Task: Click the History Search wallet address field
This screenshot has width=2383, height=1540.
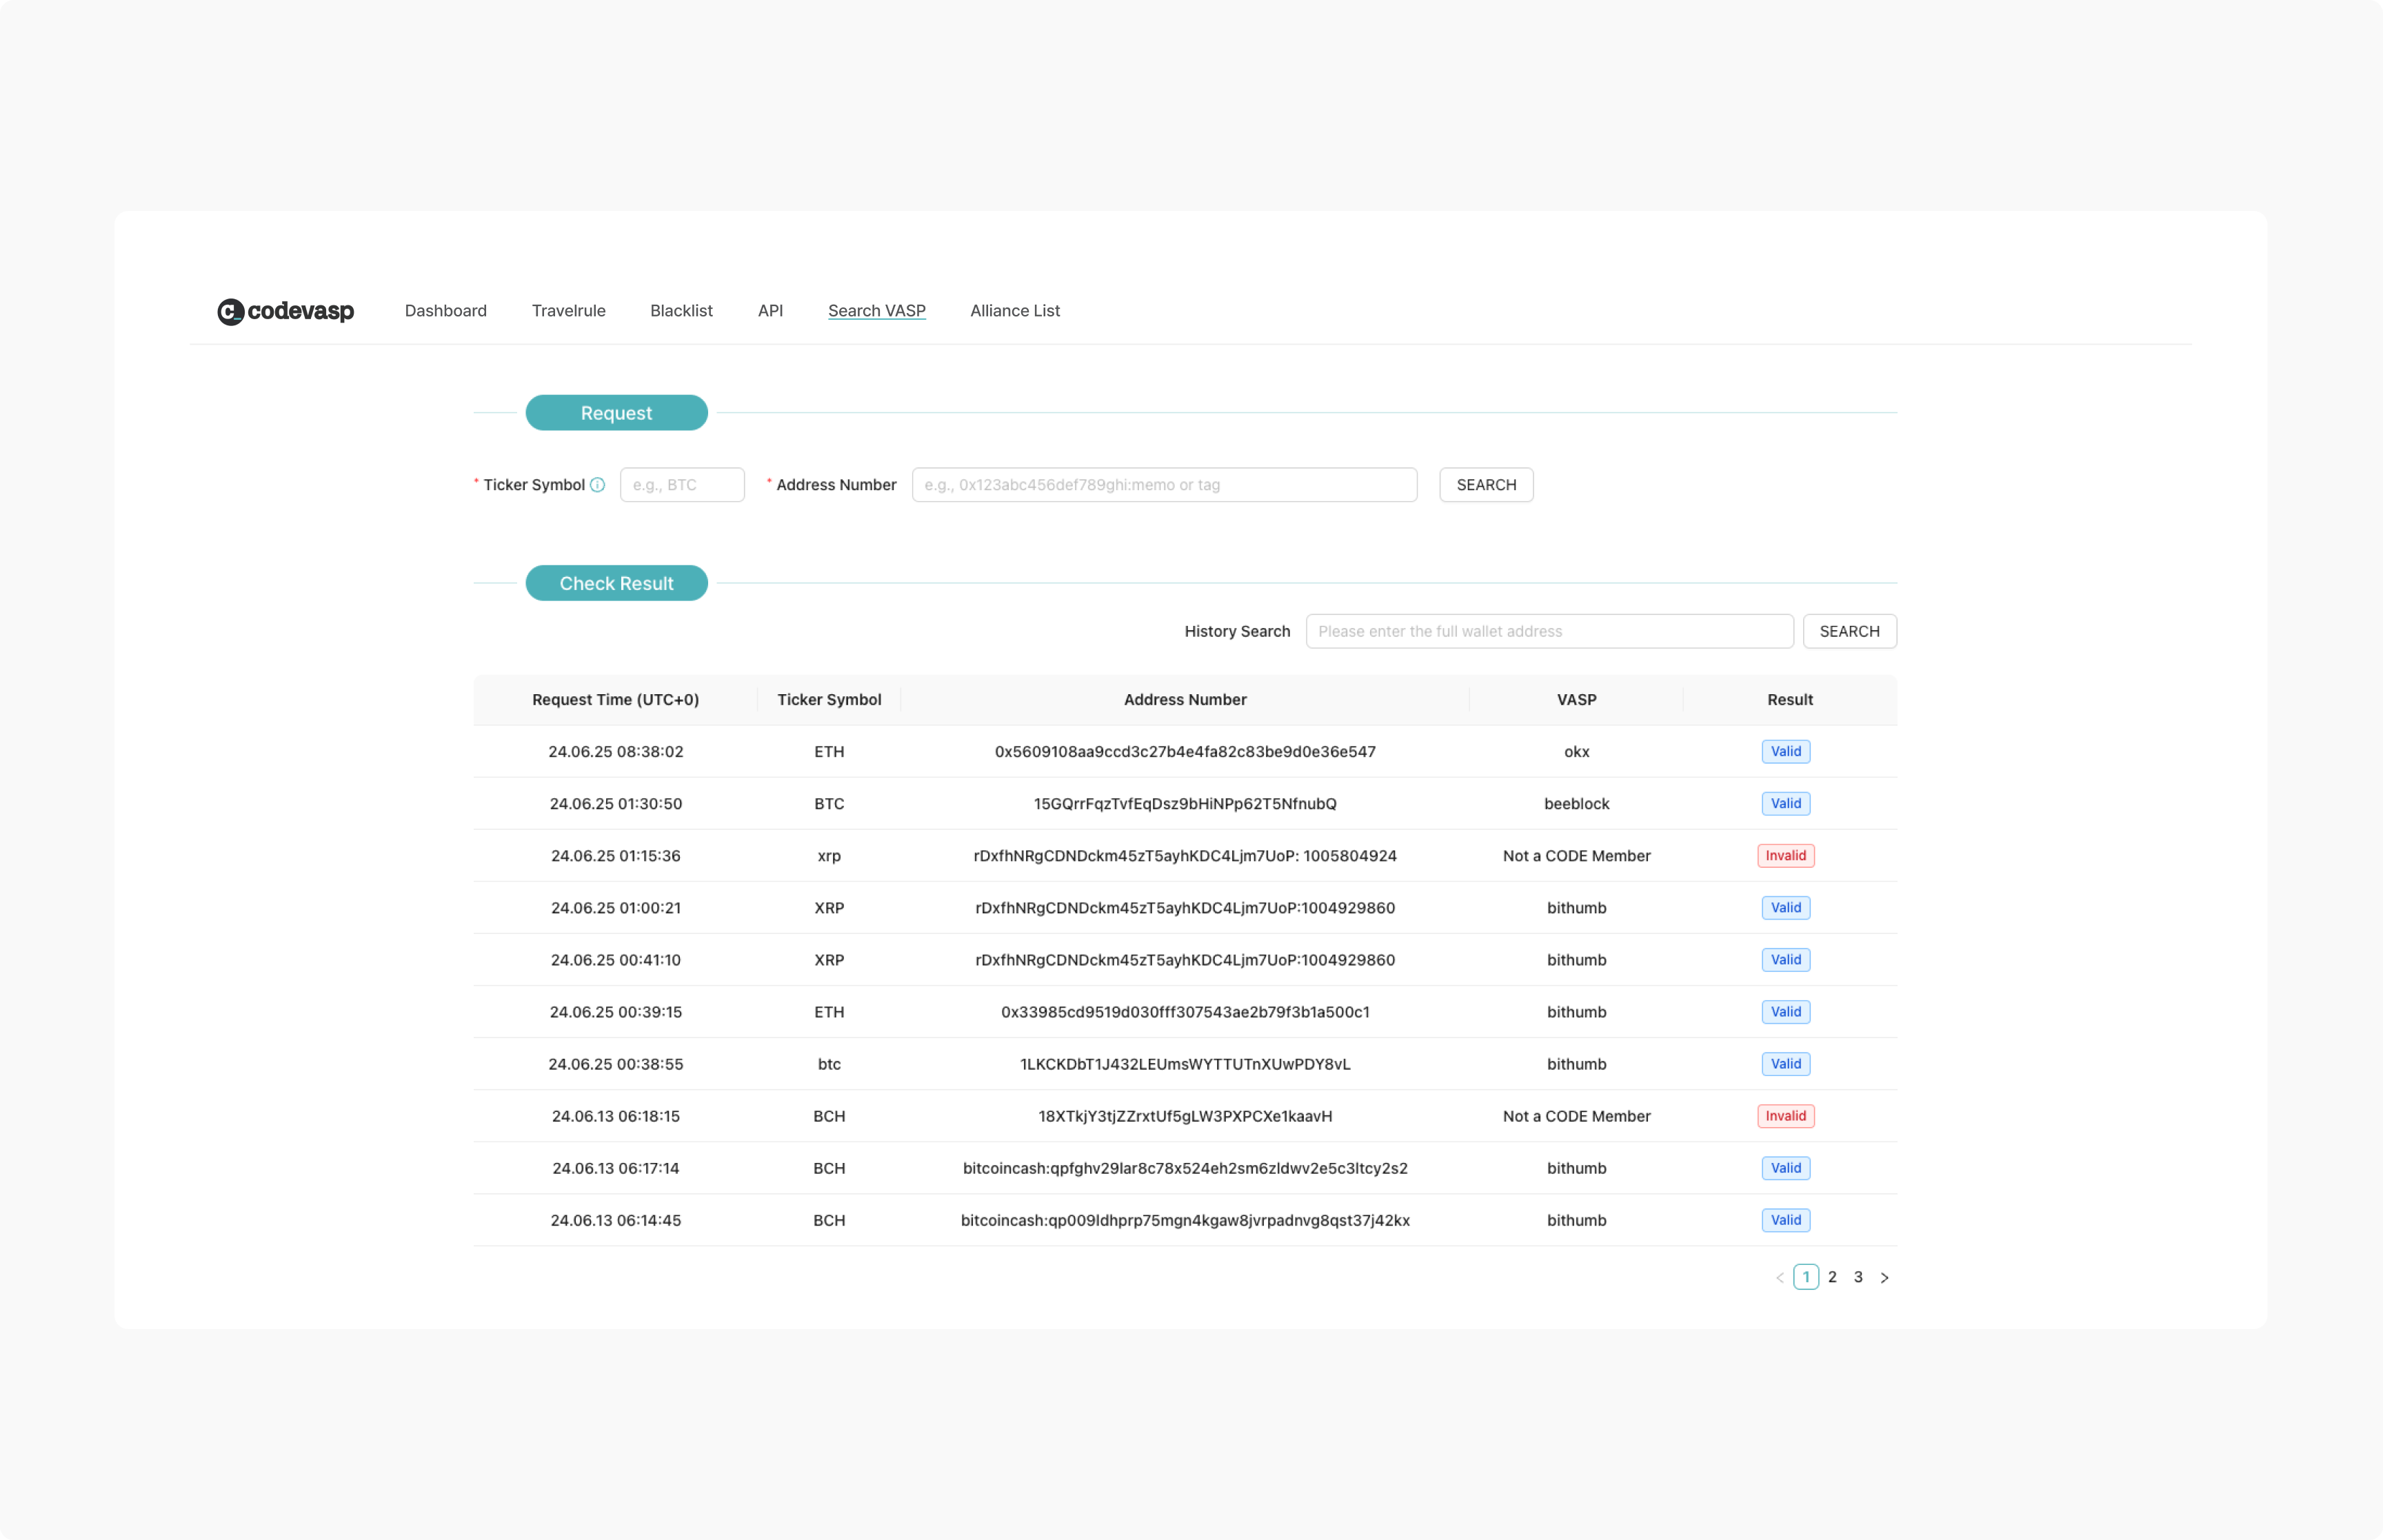Action: point(1548,631)
